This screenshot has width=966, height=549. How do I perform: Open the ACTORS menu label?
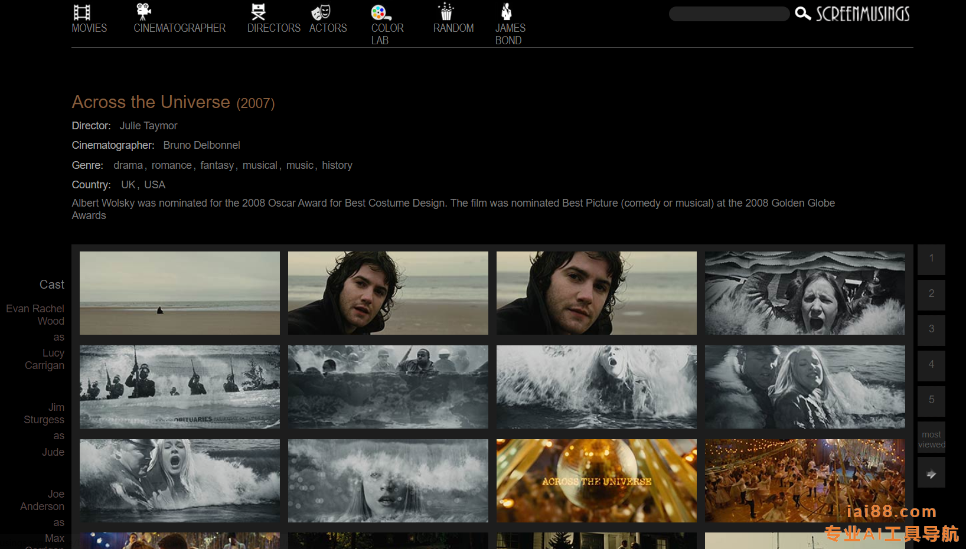coord(328,28)
